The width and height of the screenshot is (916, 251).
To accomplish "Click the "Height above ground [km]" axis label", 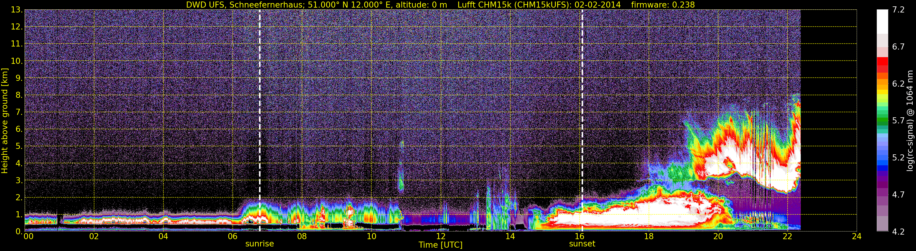I will click(5, 121).
